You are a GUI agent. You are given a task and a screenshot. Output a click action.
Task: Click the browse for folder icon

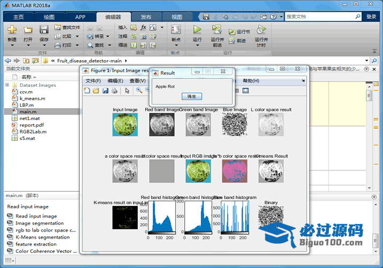coord(35,61)
